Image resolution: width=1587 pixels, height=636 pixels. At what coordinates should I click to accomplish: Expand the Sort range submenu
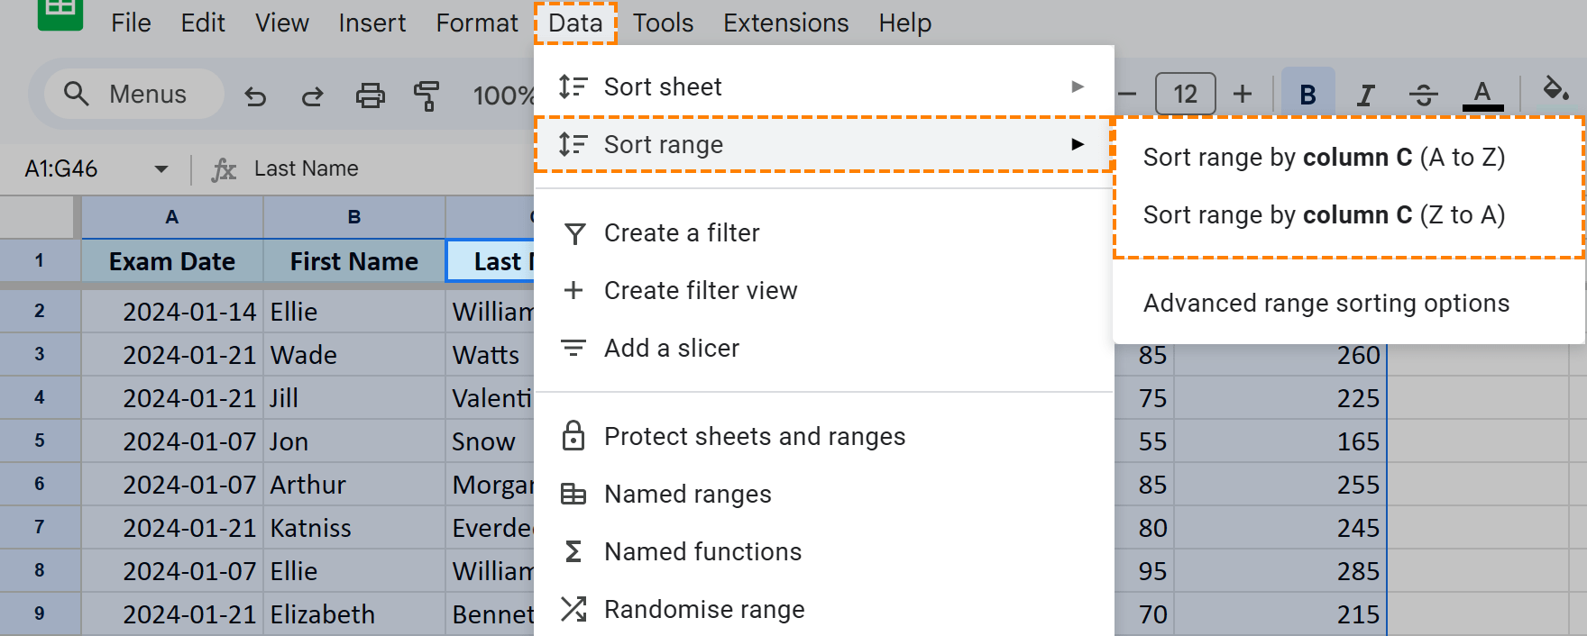click(x=824, y=144)
